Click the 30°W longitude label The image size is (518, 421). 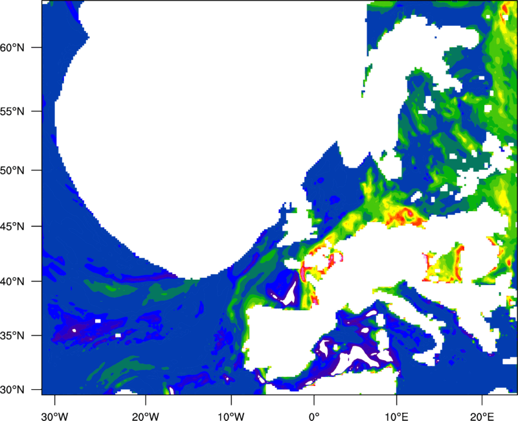pyautogui.click(x=55, y=416)
